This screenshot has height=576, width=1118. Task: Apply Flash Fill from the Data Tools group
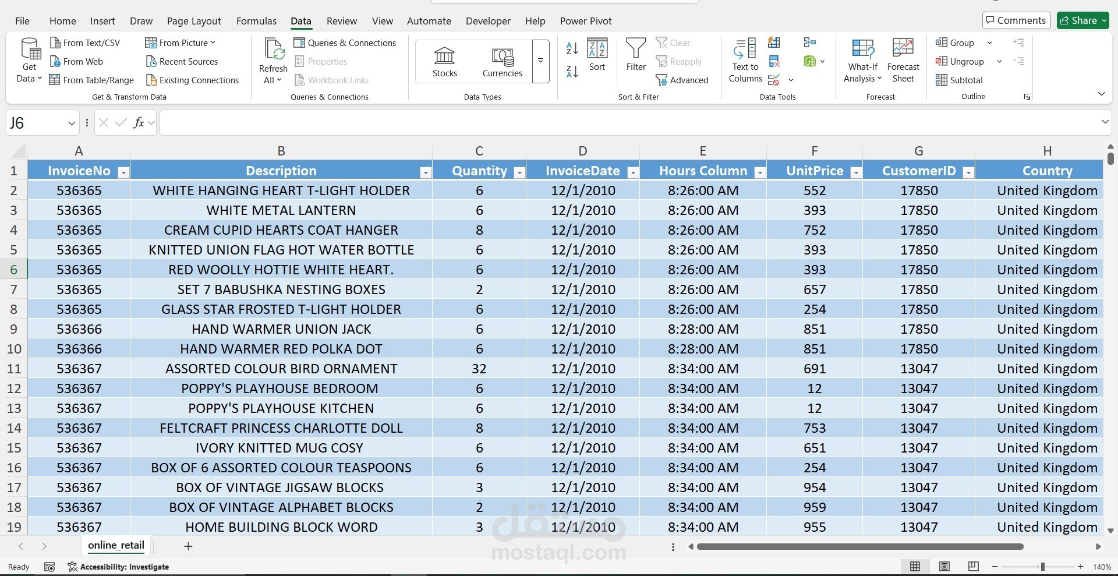tap(773, 42)
